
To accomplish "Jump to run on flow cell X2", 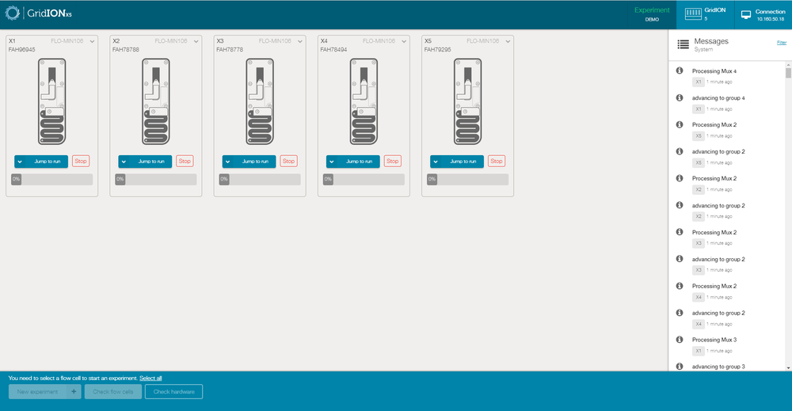I will (x=151, y=162).
